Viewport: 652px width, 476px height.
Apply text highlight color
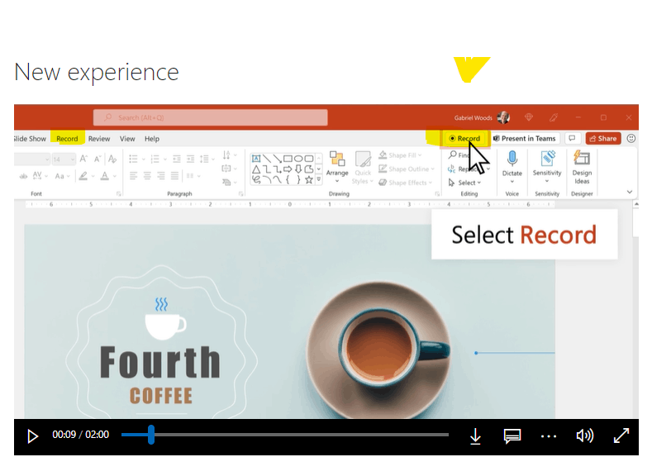pyautogui.click(x=83, y=176)
